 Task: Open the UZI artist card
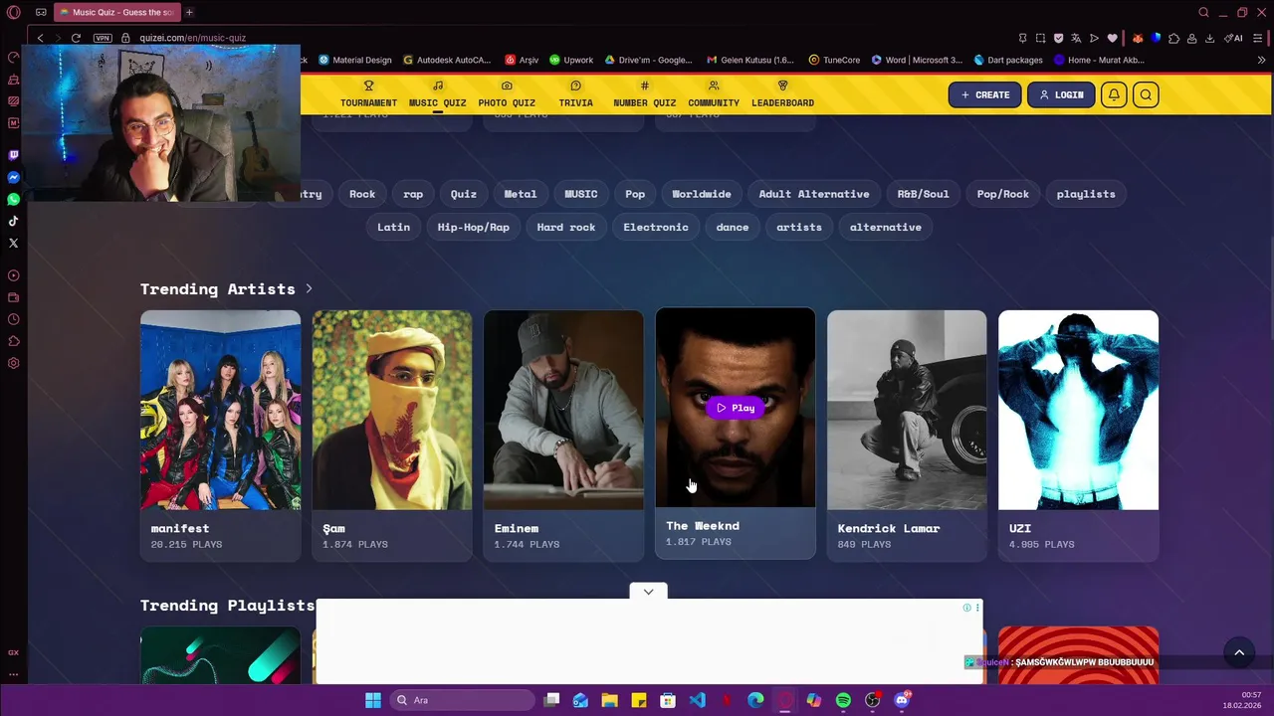[x=1078, y=436]
